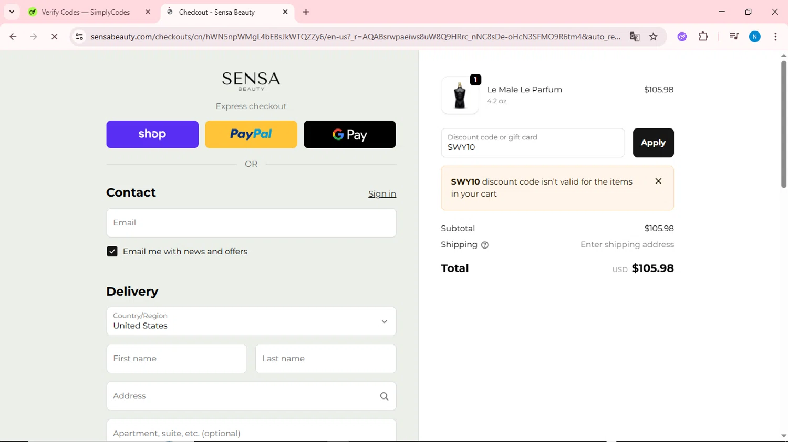This screenshot has height=442, width=788.
Task: Click the Le Male Le Parfum thumbnail
Action: tap(460, 95)
